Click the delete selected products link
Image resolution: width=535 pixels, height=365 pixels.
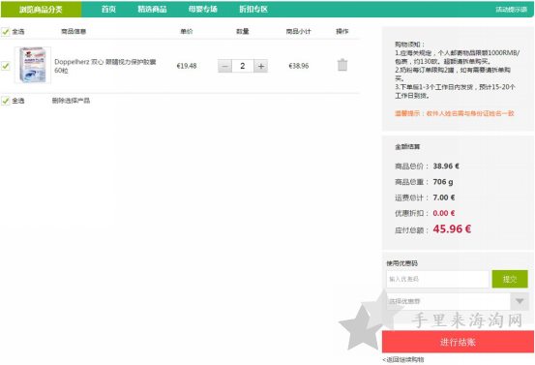coord(71,101)
